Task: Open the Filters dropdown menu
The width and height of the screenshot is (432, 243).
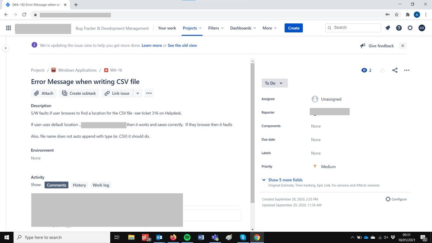Action: pyautogui.click(x=216, y=28)
